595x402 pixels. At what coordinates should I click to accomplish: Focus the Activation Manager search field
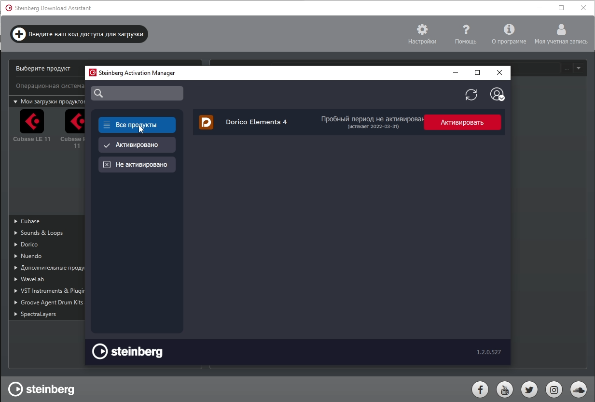[x=137, y=93]
